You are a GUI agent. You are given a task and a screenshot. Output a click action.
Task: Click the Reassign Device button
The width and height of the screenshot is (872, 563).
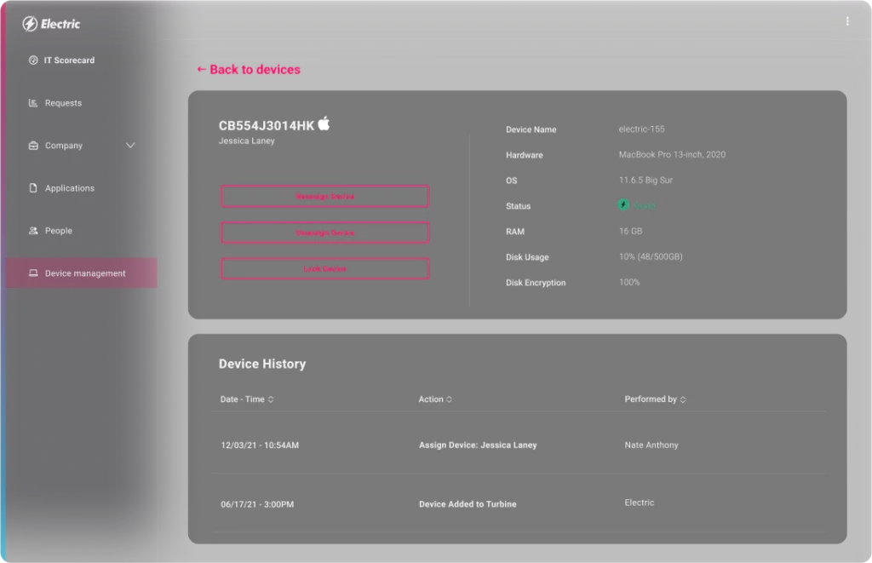click(x=324, y=196)
